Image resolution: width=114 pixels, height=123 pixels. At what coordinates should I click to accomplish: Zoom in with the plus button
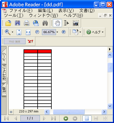point(64,32)
